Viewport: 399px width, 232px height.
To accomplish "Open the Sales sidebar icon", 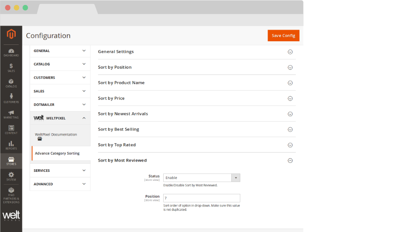I will point(11,68).
